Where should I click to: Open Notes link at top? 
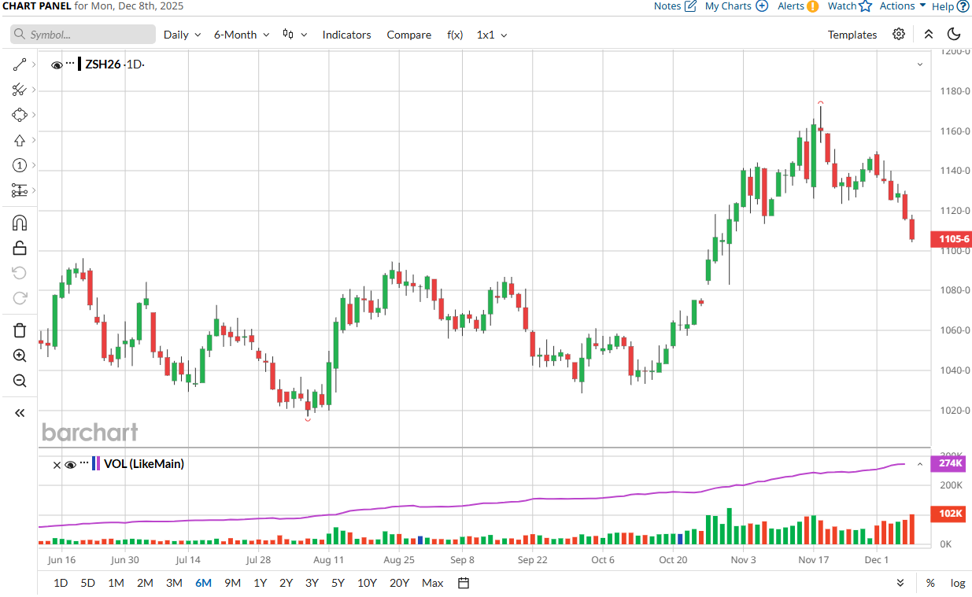coord(675,6)
